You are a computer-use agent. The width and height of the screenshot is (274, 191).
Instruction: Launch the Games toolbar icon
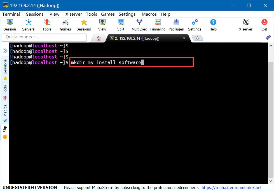65,25
